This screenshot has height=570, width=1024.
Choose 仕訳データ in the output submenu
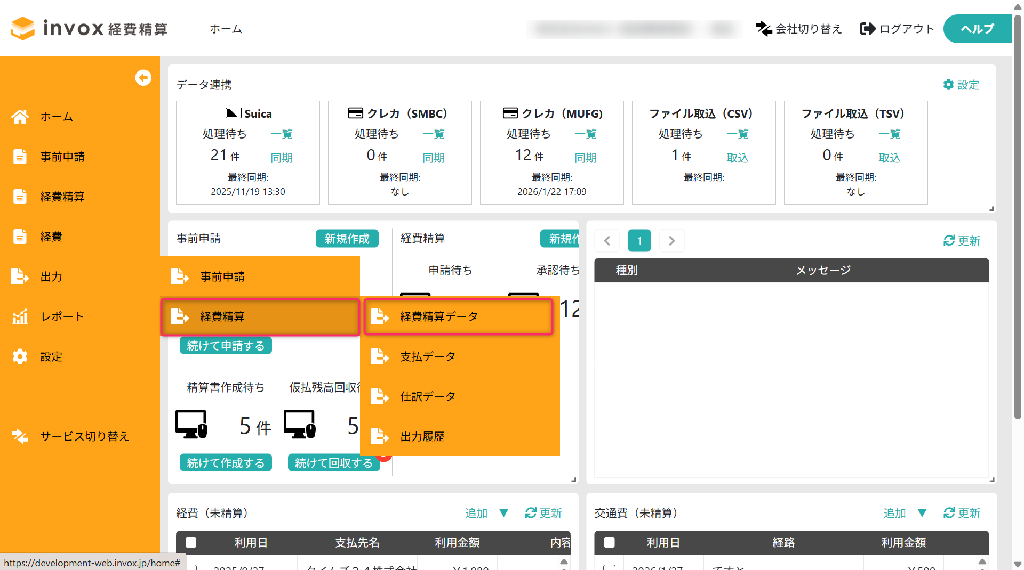click(428, 396)
